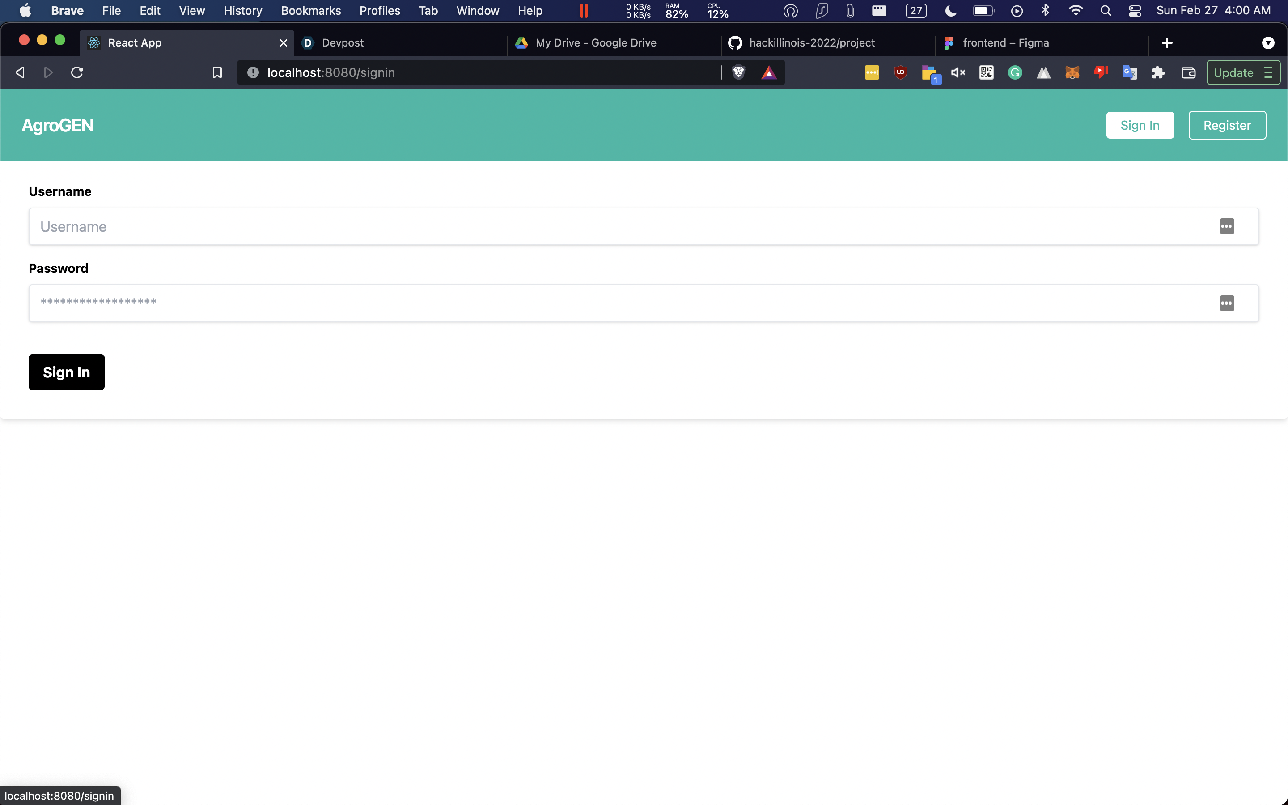1288x805 pixels.
Task: Open the MetaMask fox extension
Action: point(1072,72)
